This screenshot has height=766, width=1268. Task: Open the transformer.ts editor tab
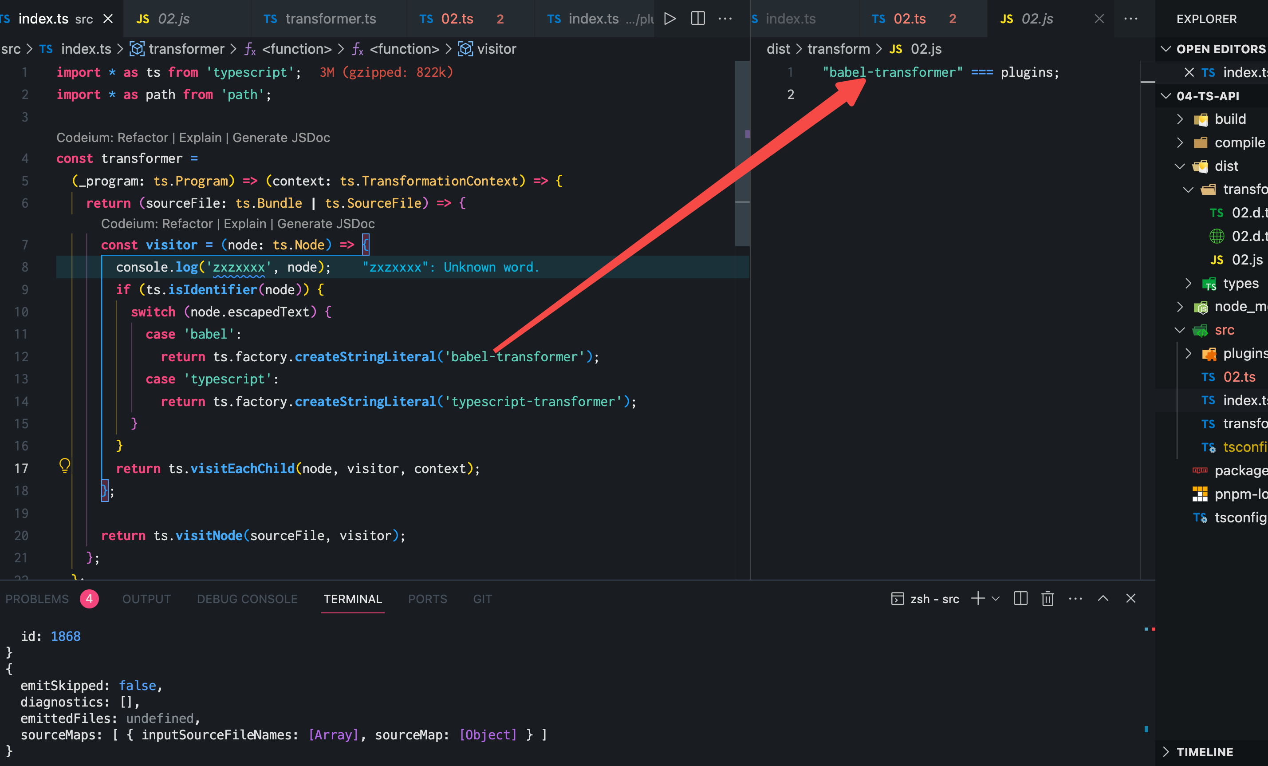click(331, 19)
